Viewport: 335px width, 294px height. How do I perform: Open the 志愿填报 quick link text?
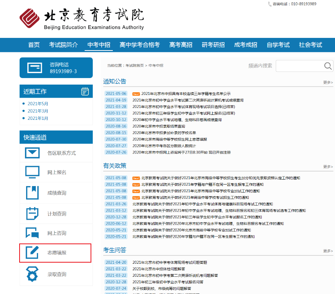tap(57, 253)
